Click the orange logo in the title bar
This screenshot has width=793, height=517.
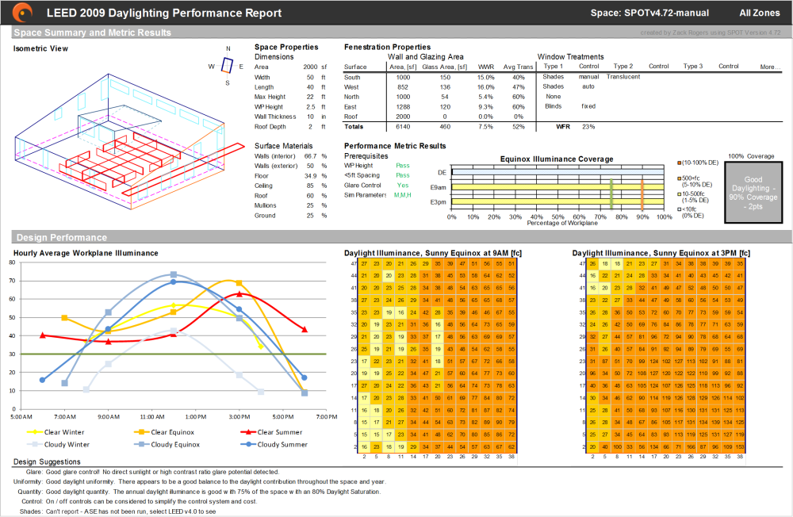point(20,13)
